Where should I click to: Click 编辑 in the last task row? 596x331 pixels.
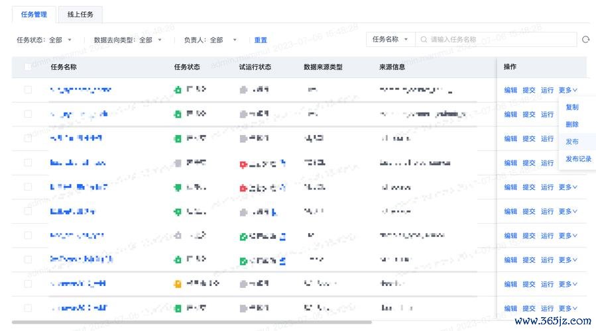click(x=510, y=308)
